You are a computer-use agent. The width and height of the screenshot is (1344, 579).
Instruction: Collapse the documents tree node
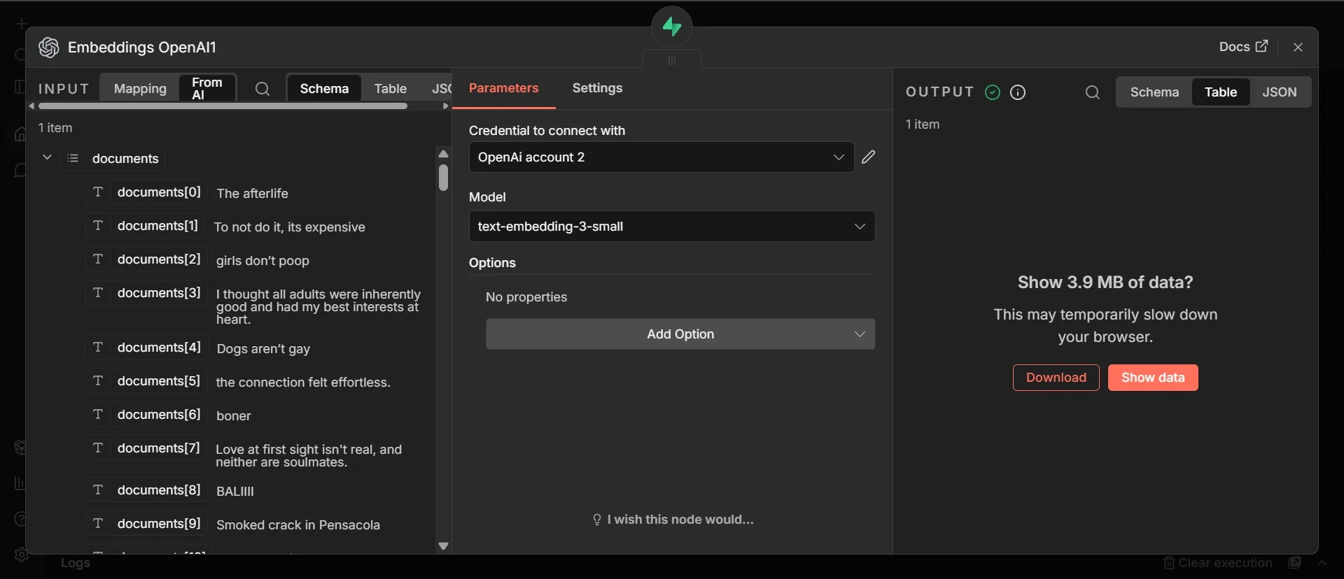(x=47, y=157)
